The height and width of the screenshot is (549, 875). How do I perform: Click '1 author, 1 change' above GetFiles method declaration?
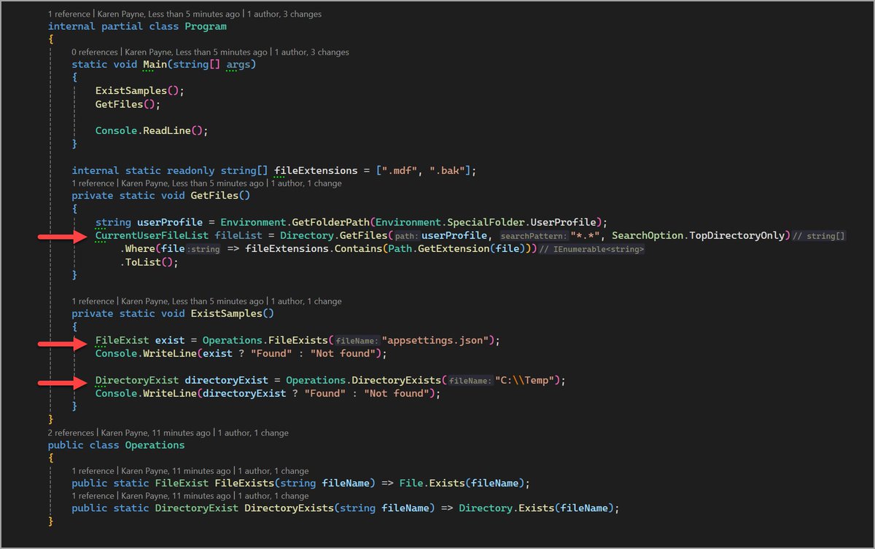click(306, 183)
